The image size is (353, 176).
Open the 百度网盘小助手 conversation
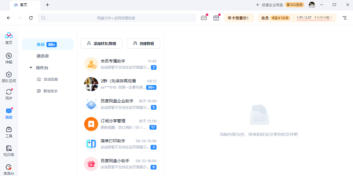pos(120,164)
